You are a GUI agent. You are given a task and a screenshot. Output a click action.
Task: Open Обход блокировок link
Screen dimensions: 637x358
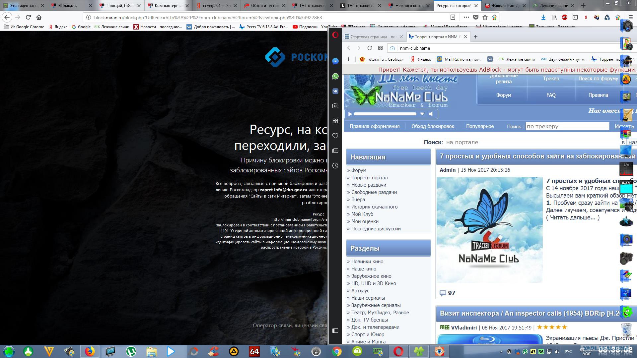tap(433, 126)
